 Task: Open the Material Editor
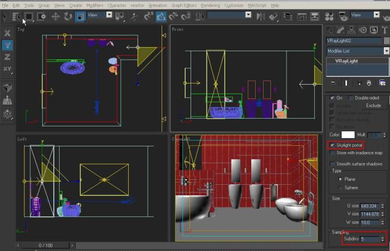[x=329, y=17]
